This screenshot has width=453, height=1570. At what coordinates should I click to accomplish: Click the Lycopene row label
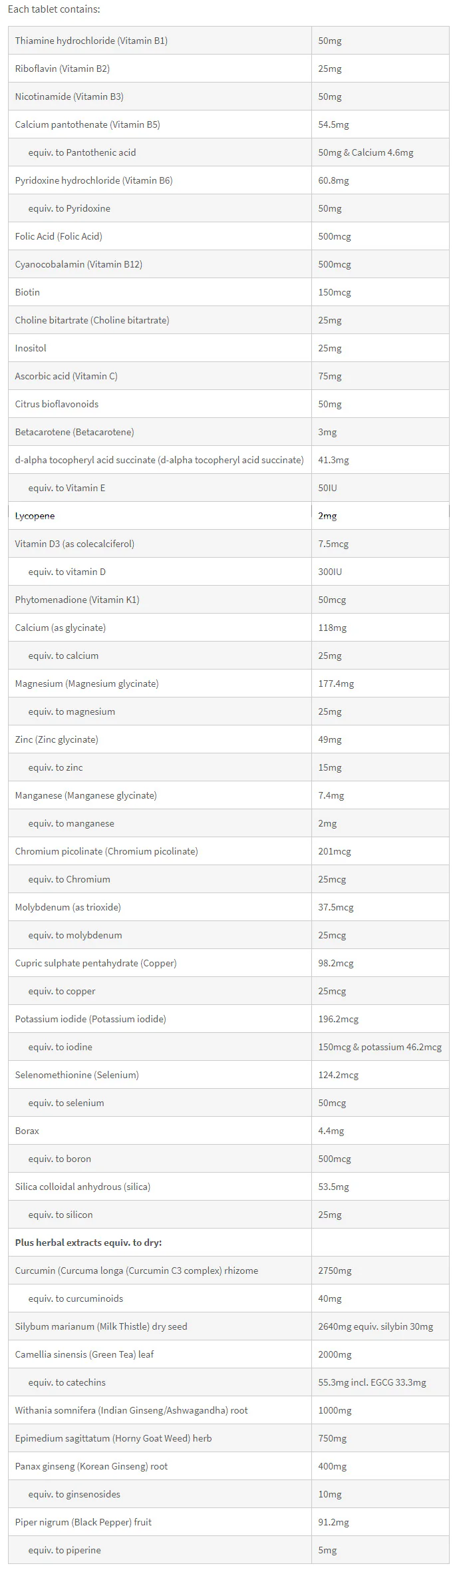point(35,516)
